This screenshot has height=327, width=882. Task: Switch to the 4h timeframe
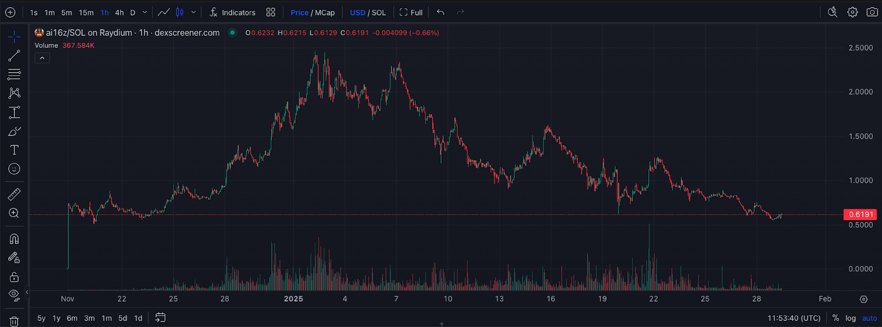[x=119, y=13]
